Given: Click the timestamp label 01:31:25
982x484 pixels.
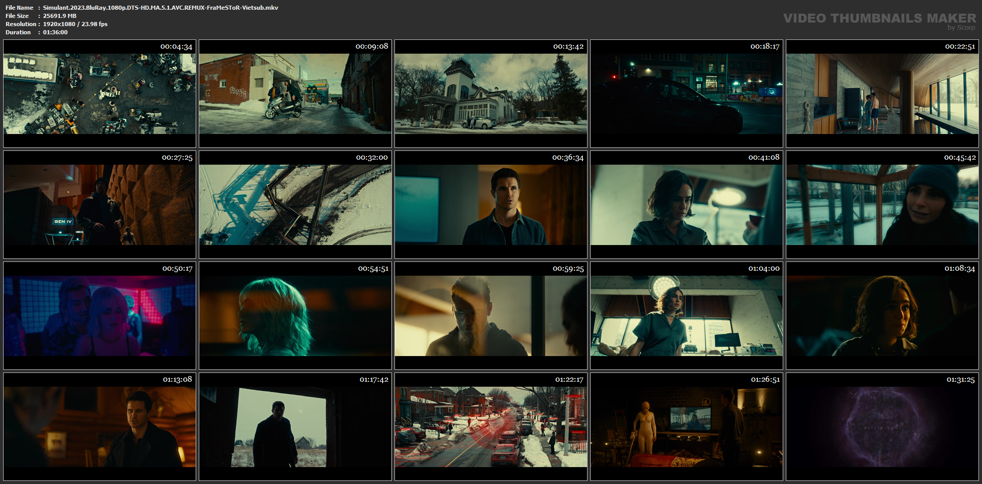Looking at the screenshot, I should click(960, 380).
